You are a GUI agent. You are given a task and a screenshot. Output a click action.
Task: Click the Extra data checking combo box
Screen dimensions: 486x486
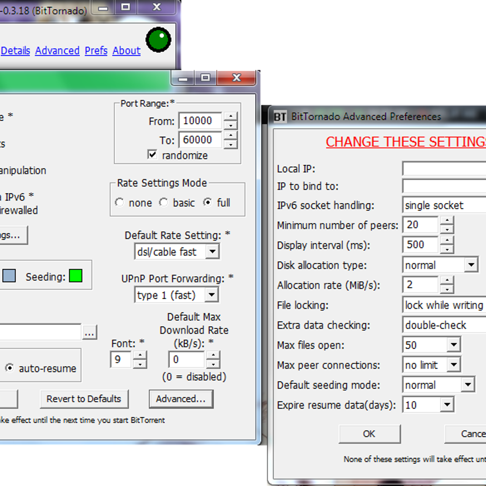coord(444,325)
